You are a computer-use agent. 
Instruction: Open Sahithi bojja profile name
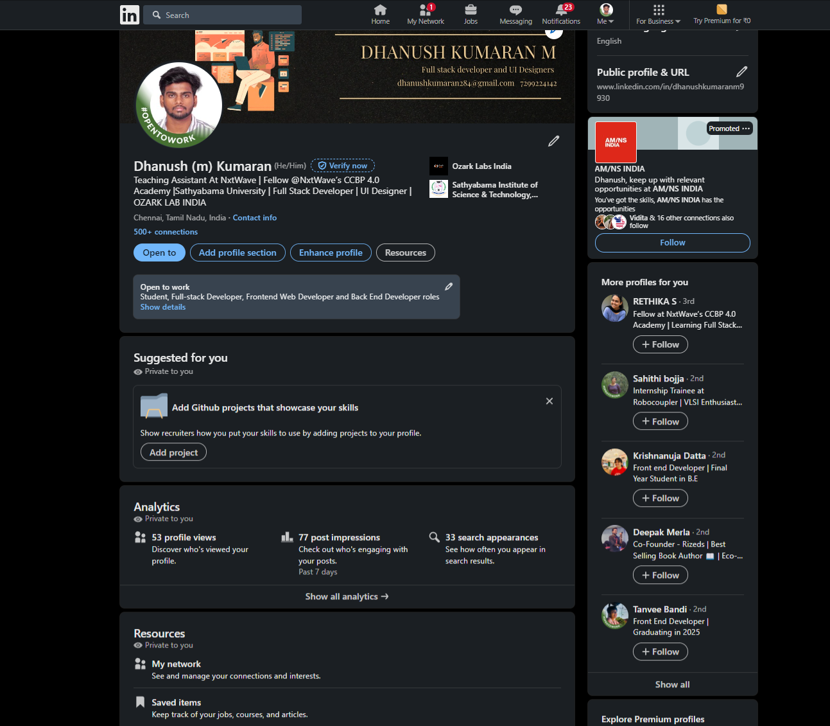click(x=658, y=378)
